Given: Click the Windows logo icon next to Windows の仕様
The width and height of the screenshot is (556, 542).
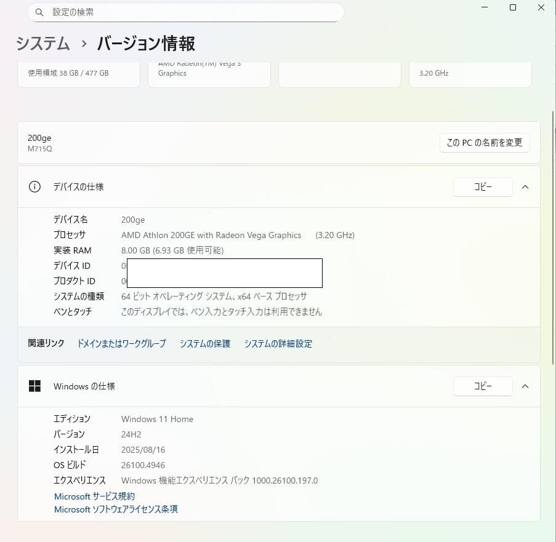Looking at the screenshot, I should tap(34, 386).
